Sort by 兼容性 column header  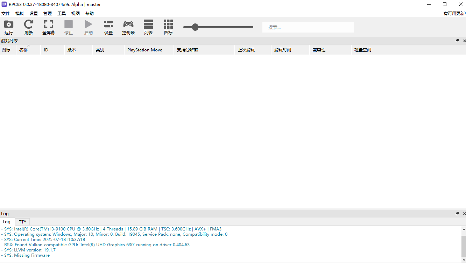tap(330, 50)
